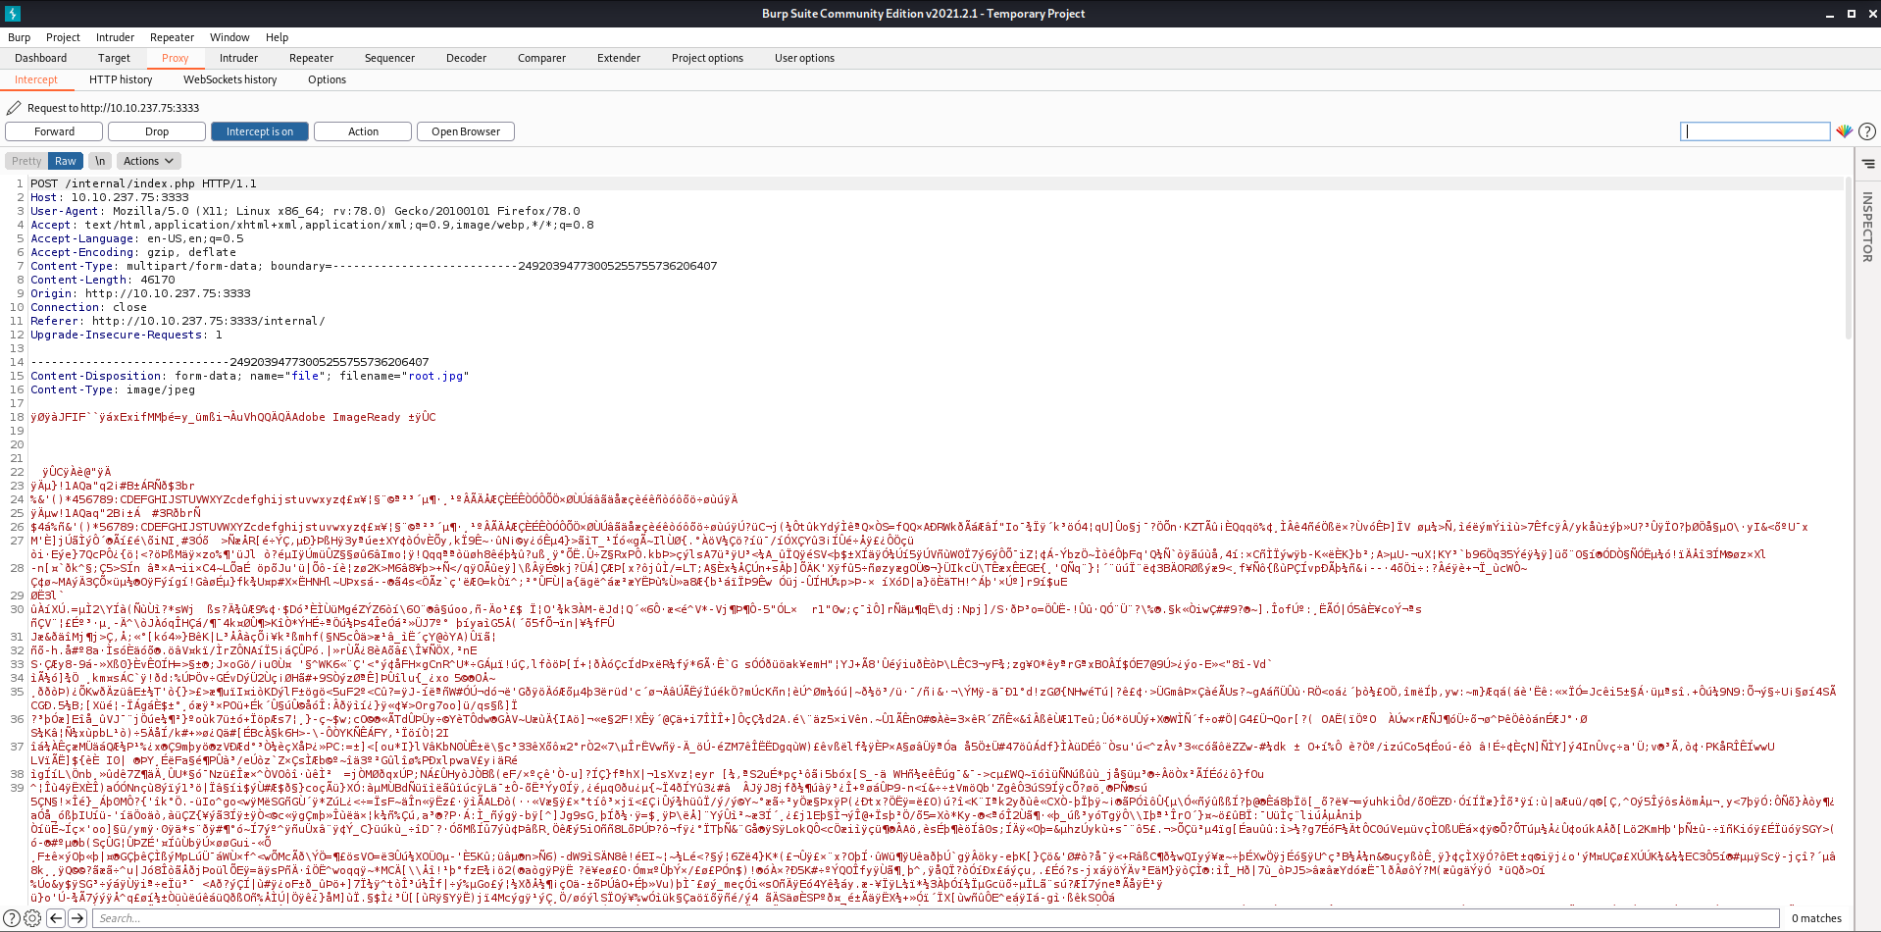Drop the intercepted request
The height and width of the screenshot is (932, 1881).
point(157,131)
